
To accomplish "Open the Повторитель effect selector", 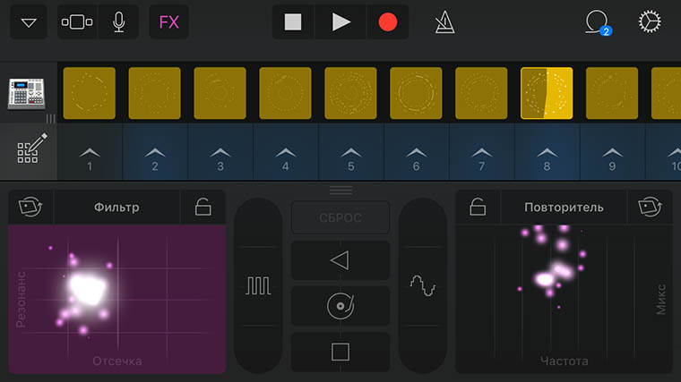I will coord(564,208).
